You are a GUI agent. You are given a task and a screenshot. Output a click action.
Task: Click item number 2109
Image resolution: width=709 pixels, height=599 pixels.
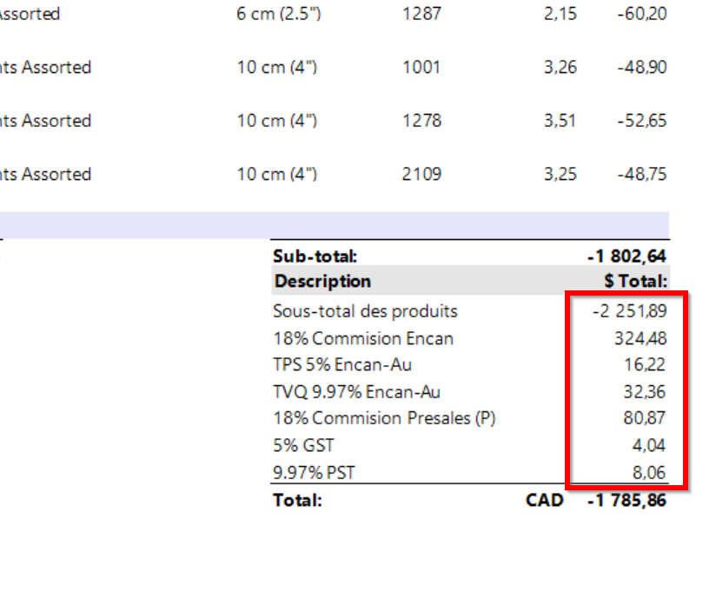(x=421, y=174)
